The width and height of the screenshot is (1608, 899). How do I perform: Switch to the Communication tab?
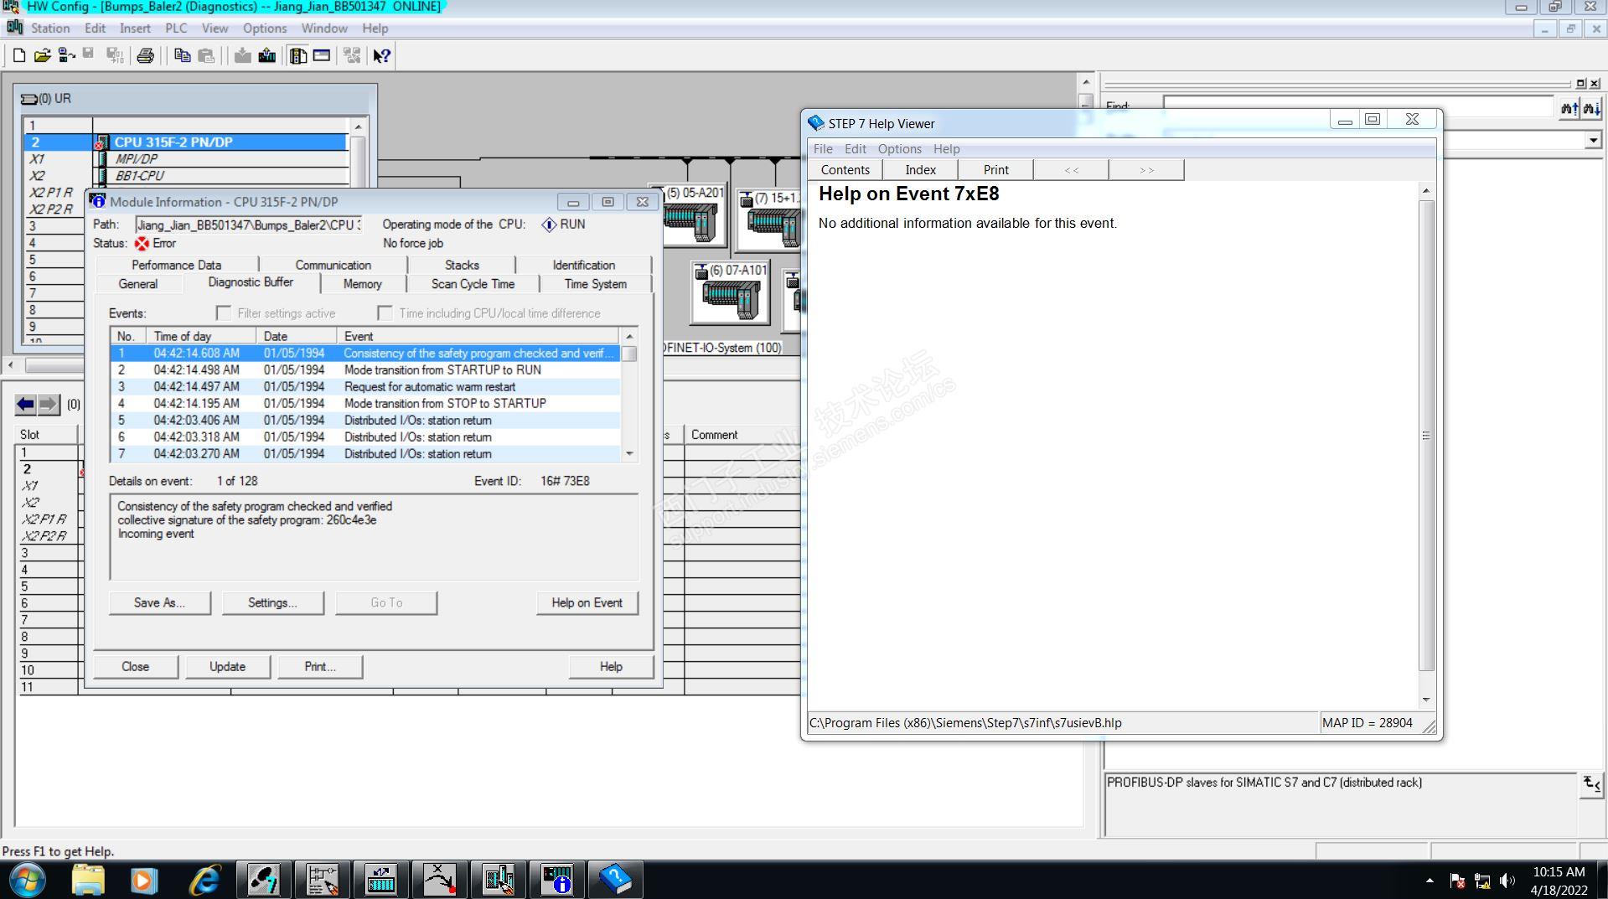(333, 265)
